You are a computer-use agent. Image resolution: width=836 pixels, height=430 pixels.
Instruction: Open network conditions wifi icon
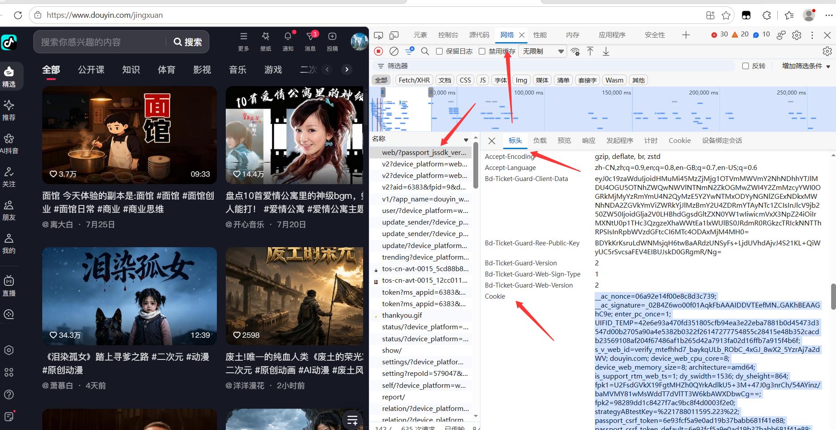pyautogui.click(x=575, y=51)
